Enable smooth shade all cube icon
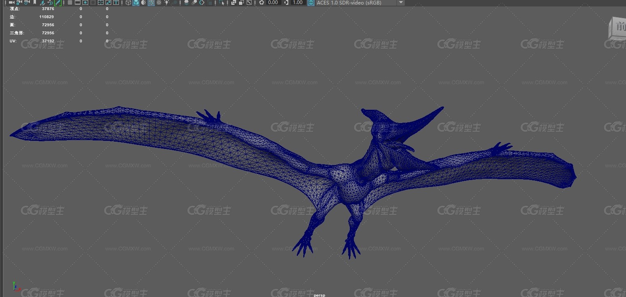 click(x=136, y=2)
